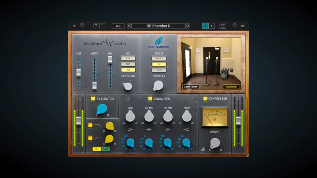Switch to the LIVE ROOM view
This screenshot has height=178, width=317.
[x=191, y=87]
